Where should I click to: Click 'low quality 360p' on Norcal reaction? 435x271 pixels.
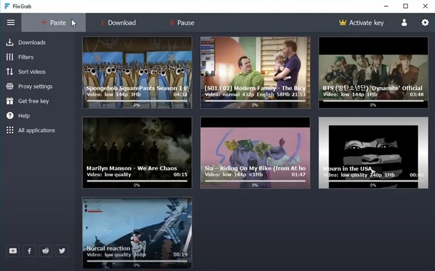(x=126, y=255)
